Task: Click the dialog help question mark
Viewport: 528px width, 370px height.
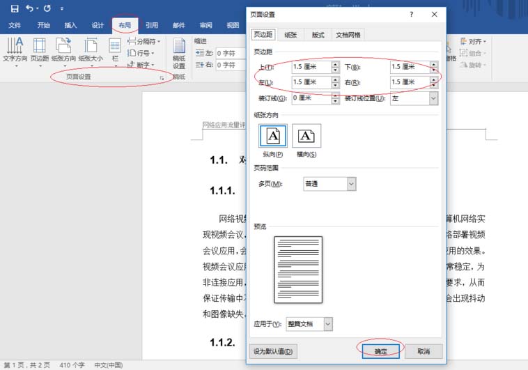Action: click(x=411, y=14)
